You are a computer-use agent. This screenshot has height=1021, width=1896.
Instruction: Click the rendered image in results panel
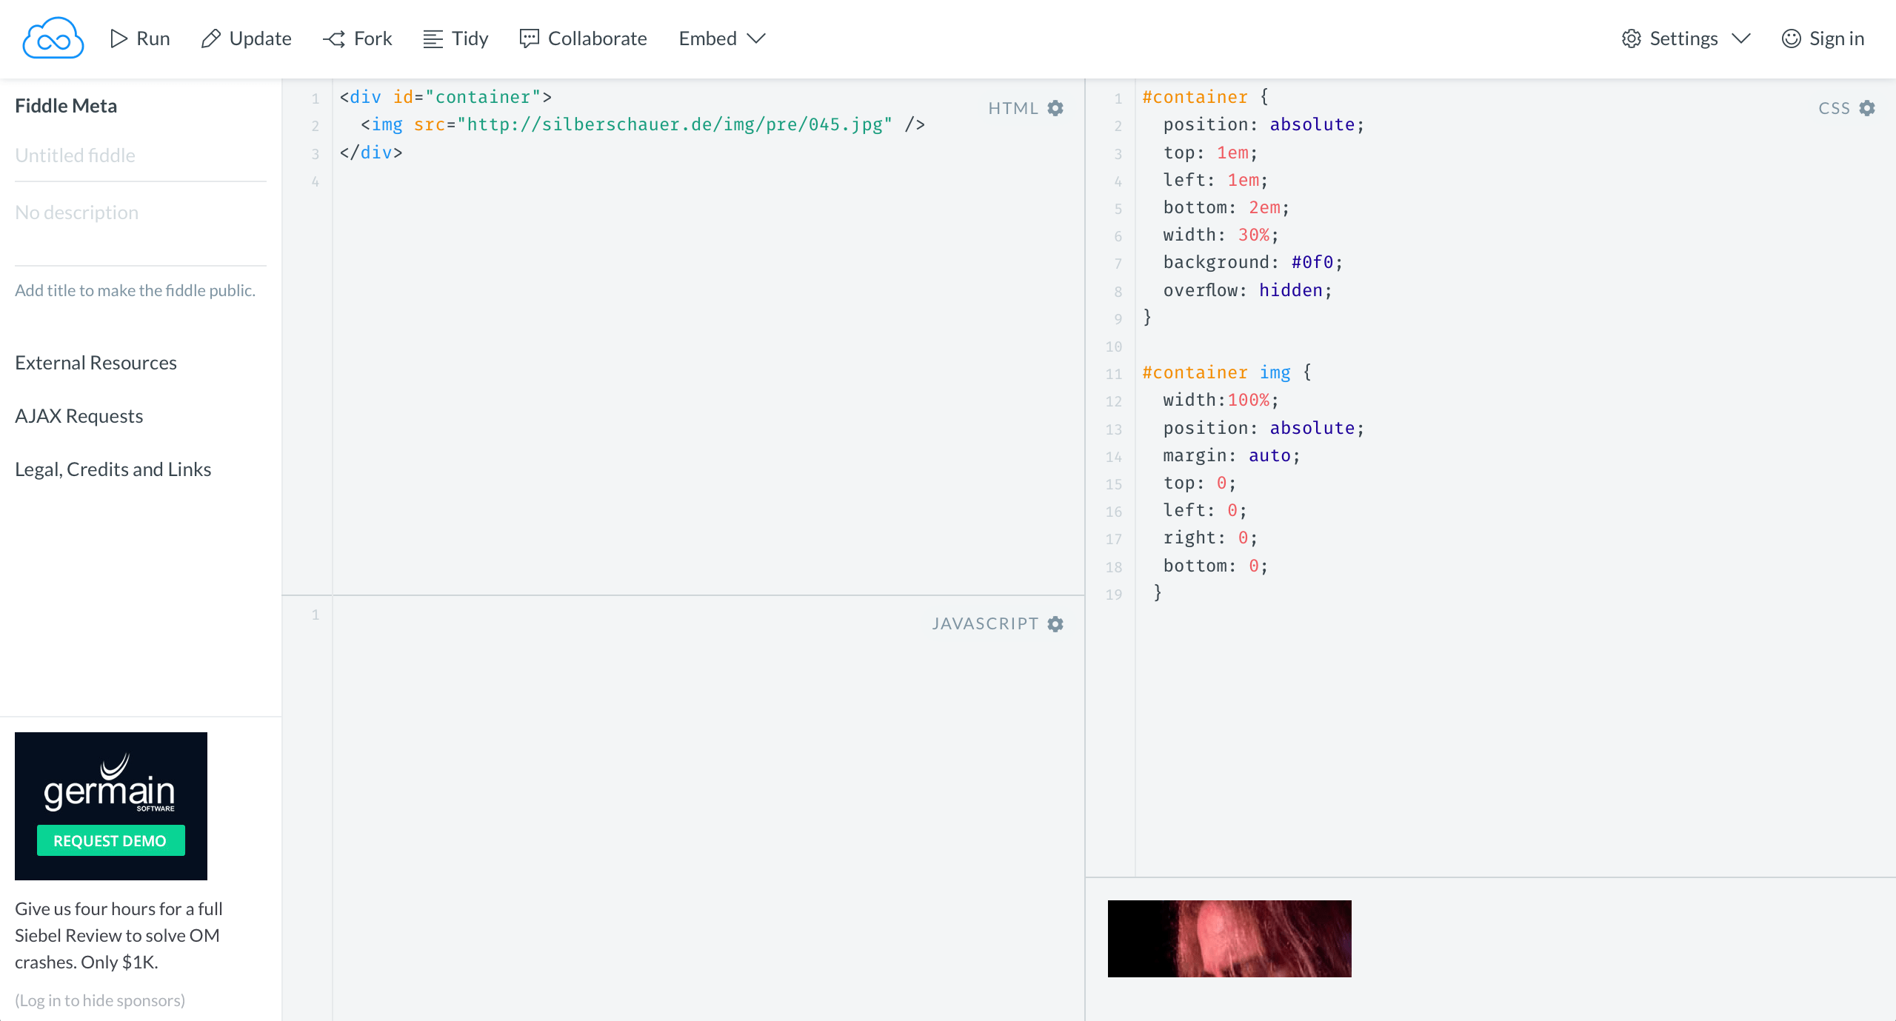[1229, 938]
